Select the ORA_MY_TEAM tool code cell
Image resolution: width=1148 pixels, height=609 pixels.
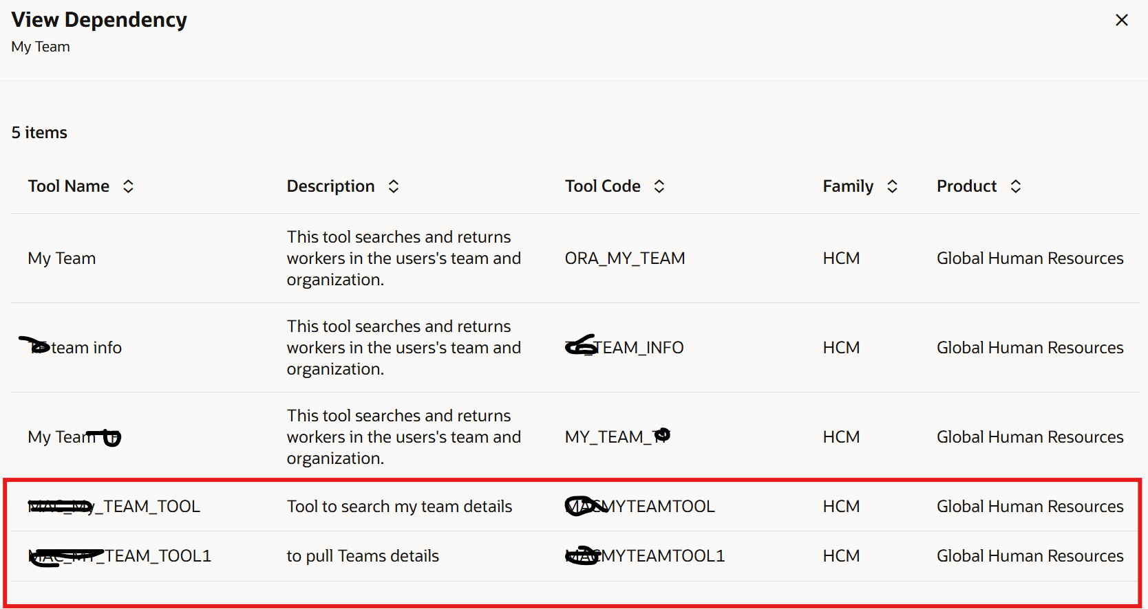coord(625,258)
